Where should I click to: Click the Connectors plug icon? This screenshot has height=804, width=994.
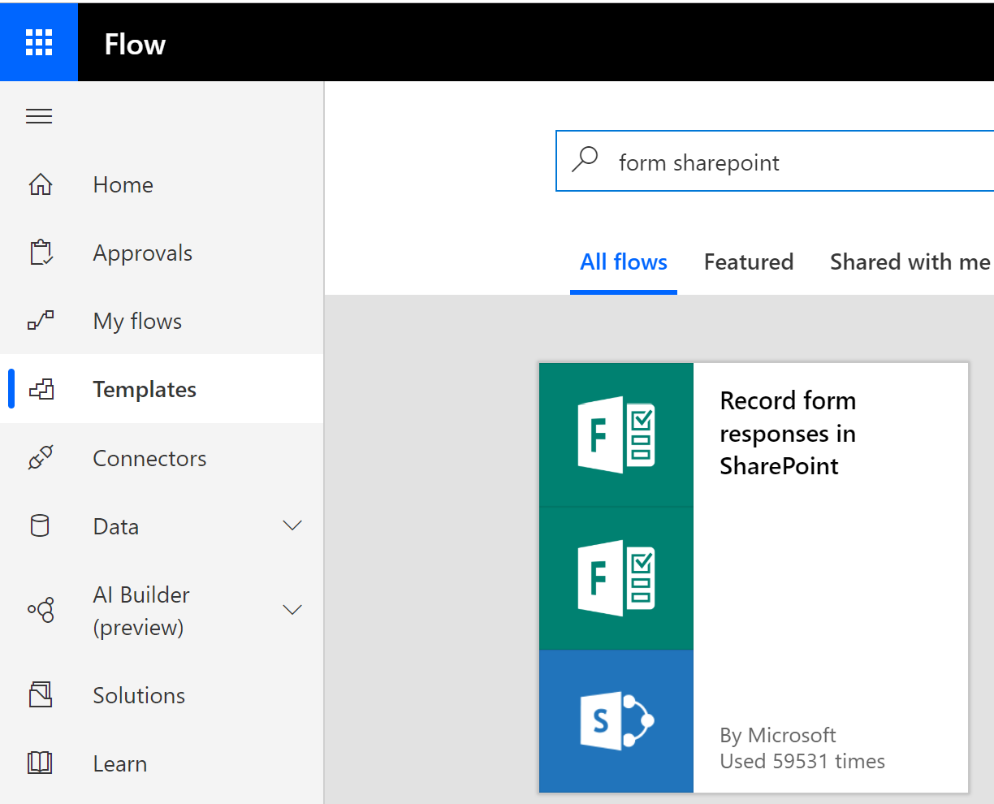pyautogui.click(x=41, y=458)
